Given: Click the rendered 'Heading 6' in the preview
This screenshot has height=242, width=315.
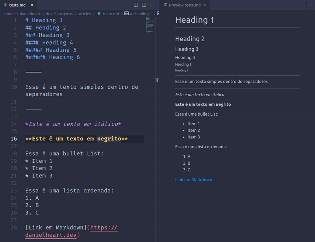Looking at the screenshot, I should (x=182, y=71).
